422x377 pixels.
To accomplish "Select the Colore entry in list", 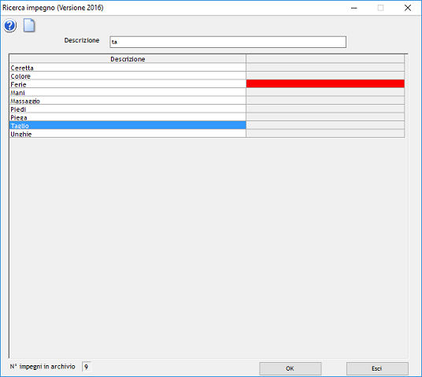I will 128,76.
